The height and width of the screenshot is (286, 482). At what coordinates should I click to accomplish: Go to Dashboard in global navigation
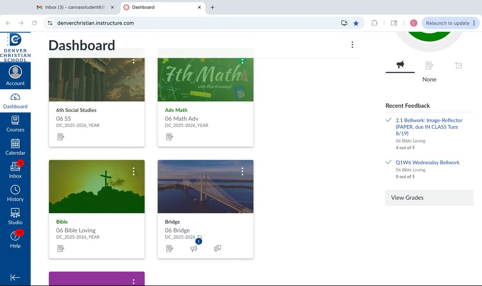(x=15, y=101)
